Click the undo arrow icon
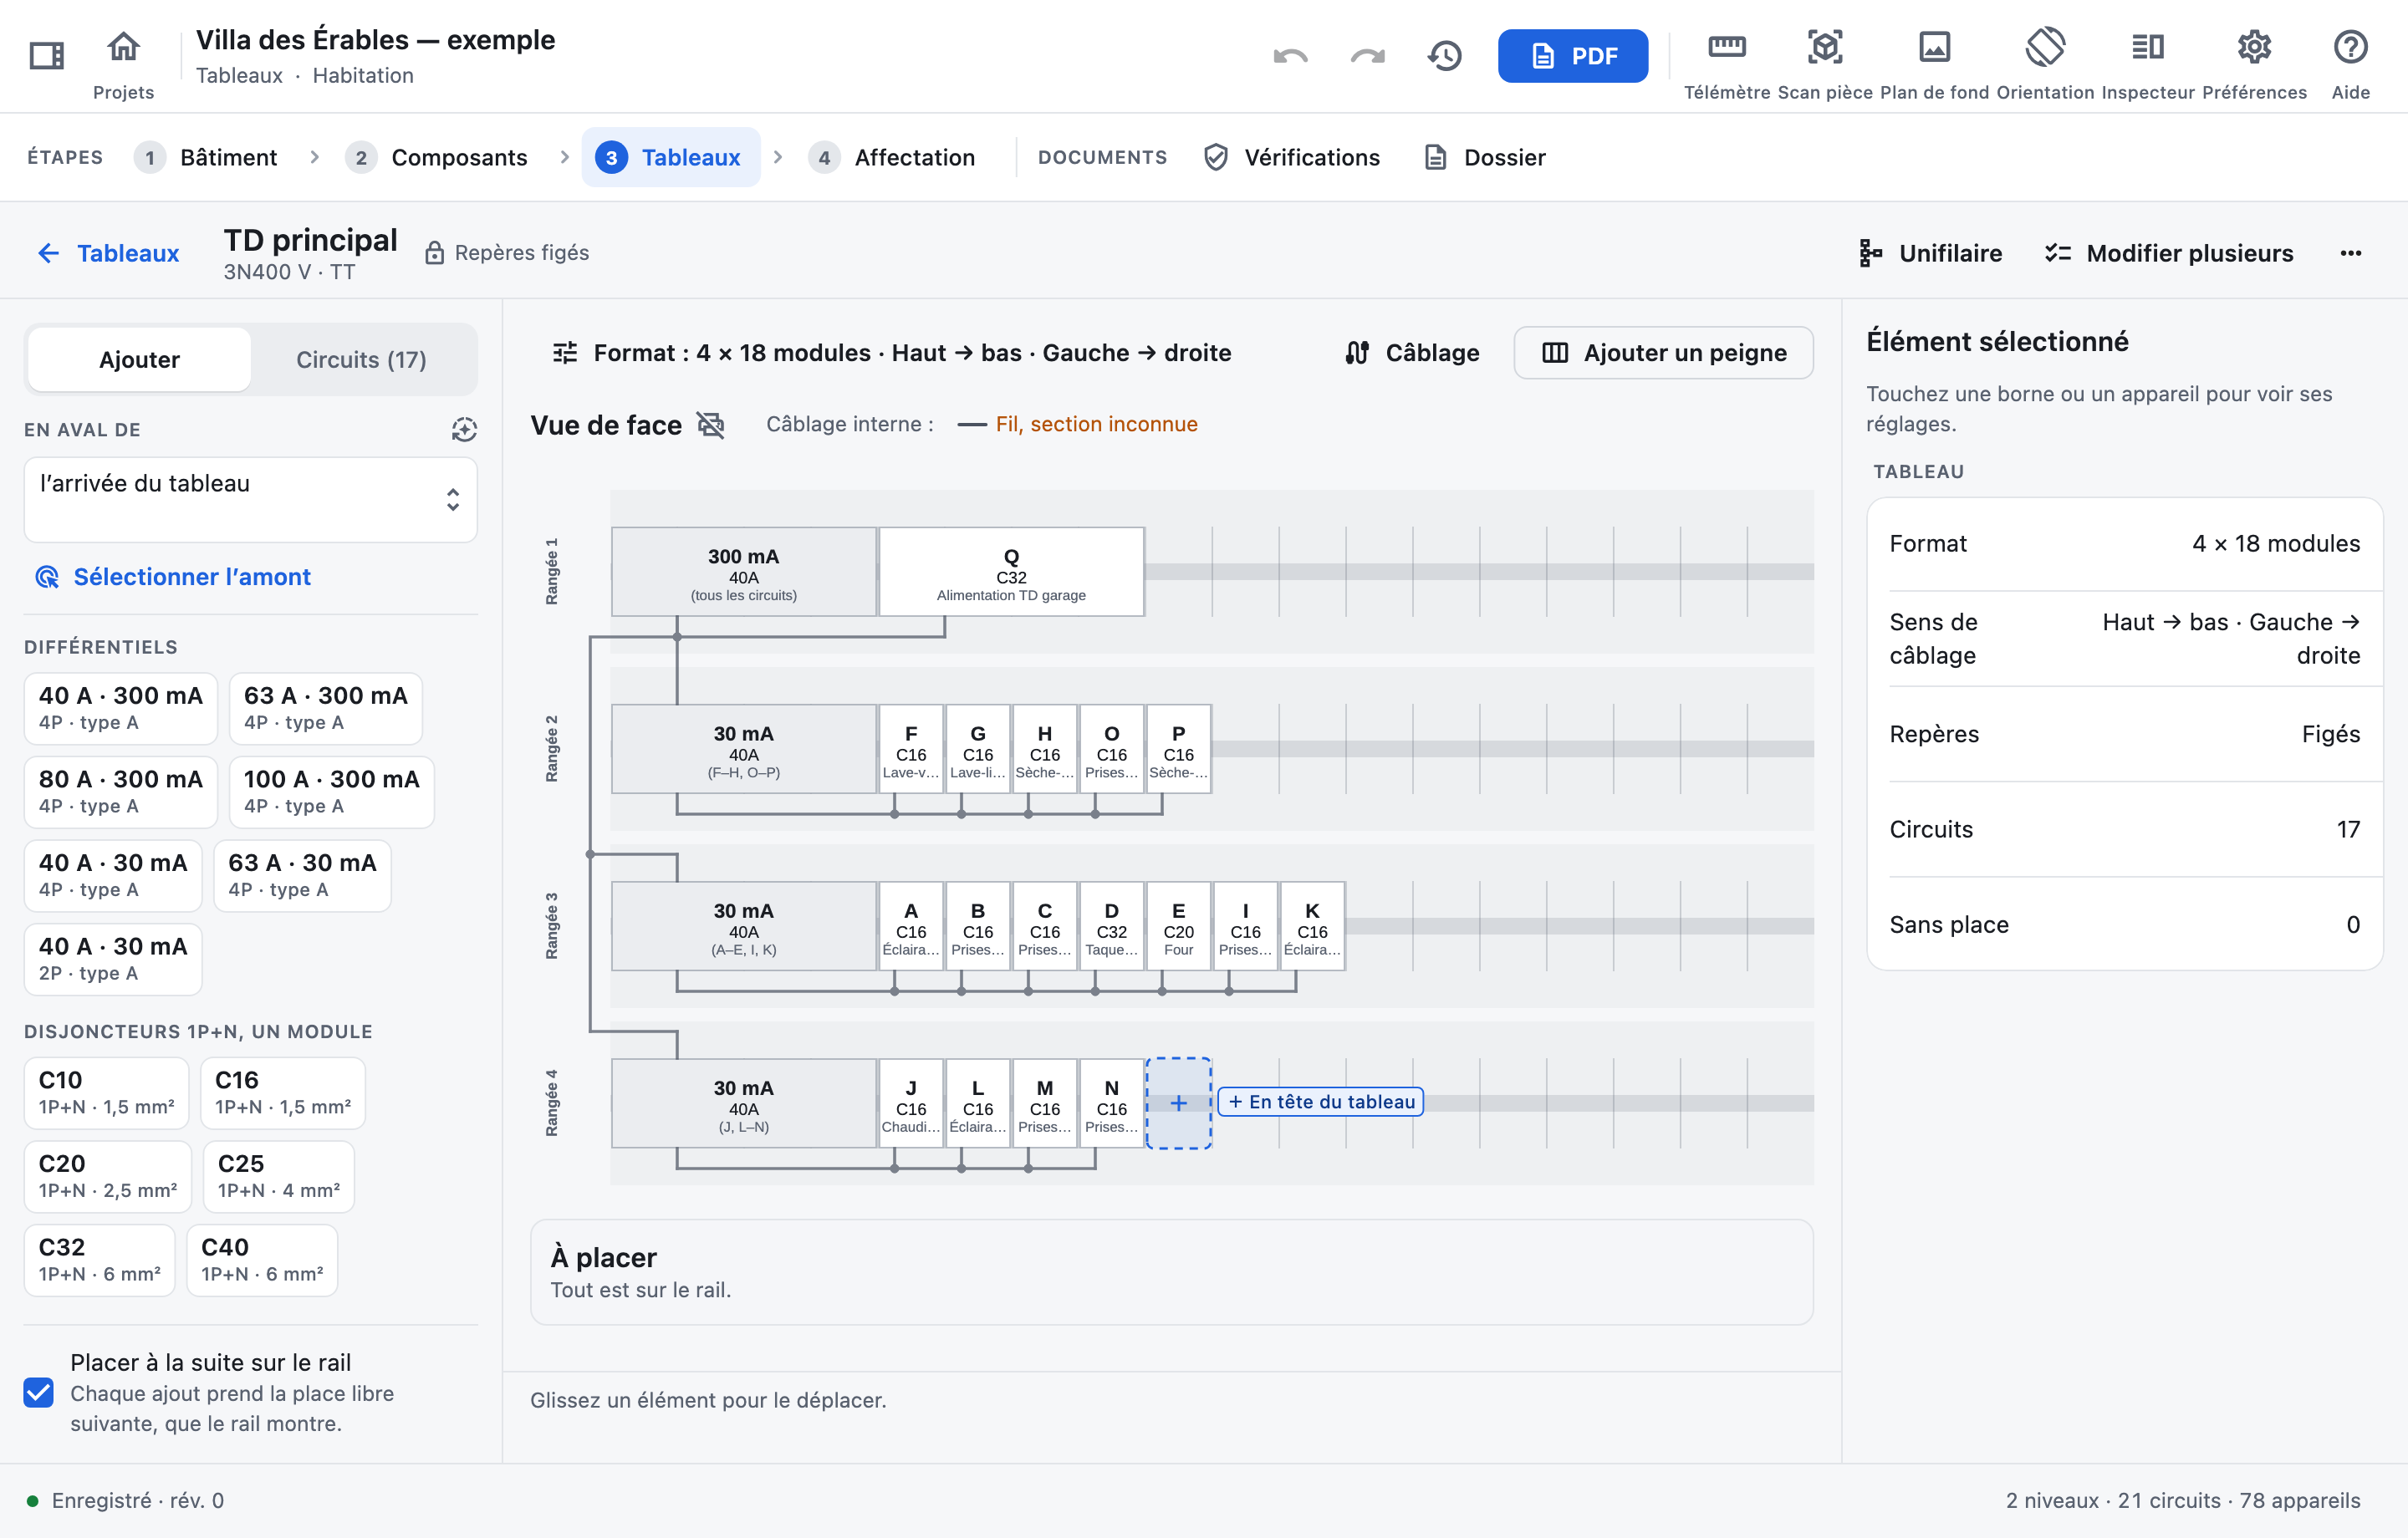Viewport: 2408px width, 1538px height. (x=1290, y=56)
